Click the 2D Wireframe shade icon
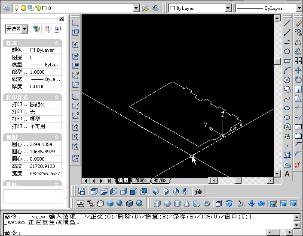This screenshot has height=236, width=303. pyautogui.click(x=80, y=203)
